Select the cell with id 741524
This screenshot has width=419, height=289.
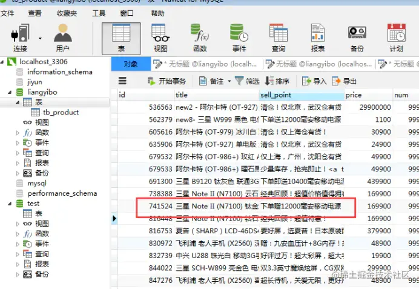click(146, 206)
